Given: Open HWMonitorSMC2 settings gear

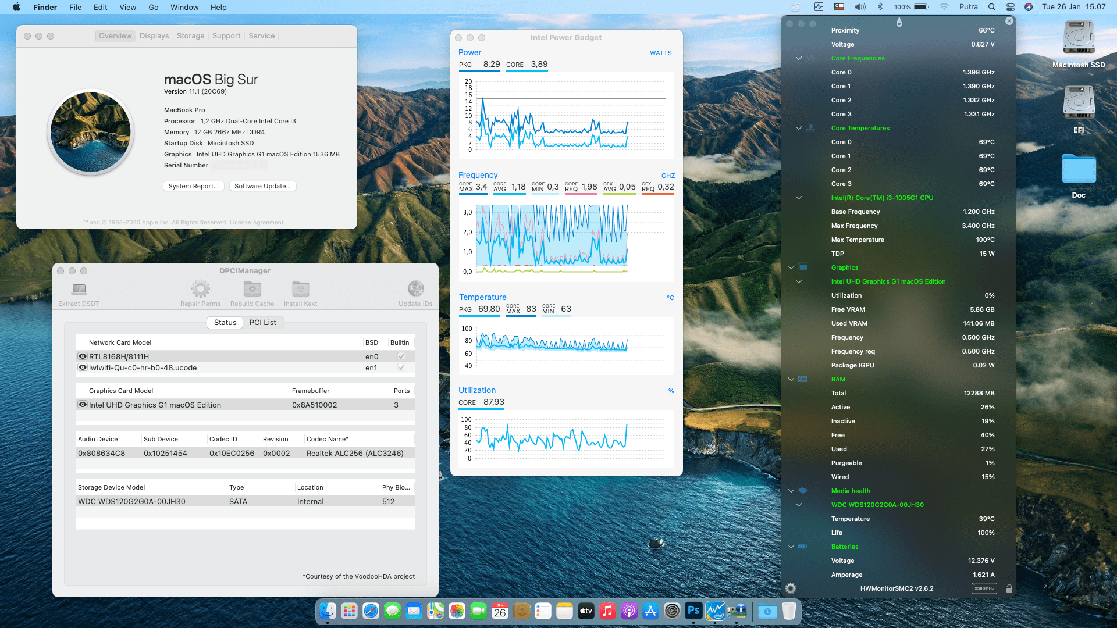Looking at the screenshot, I should click(790, 588).
